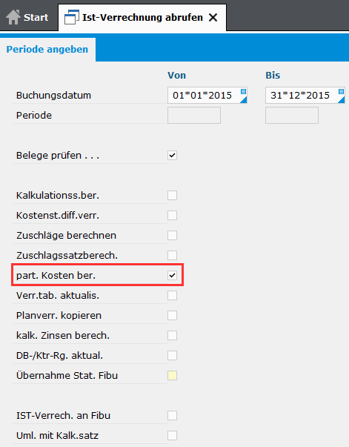Screen dimensions: 349x447
Task: Click the window icon on Ist-Verrechnung tab
Action: point(72,17)
